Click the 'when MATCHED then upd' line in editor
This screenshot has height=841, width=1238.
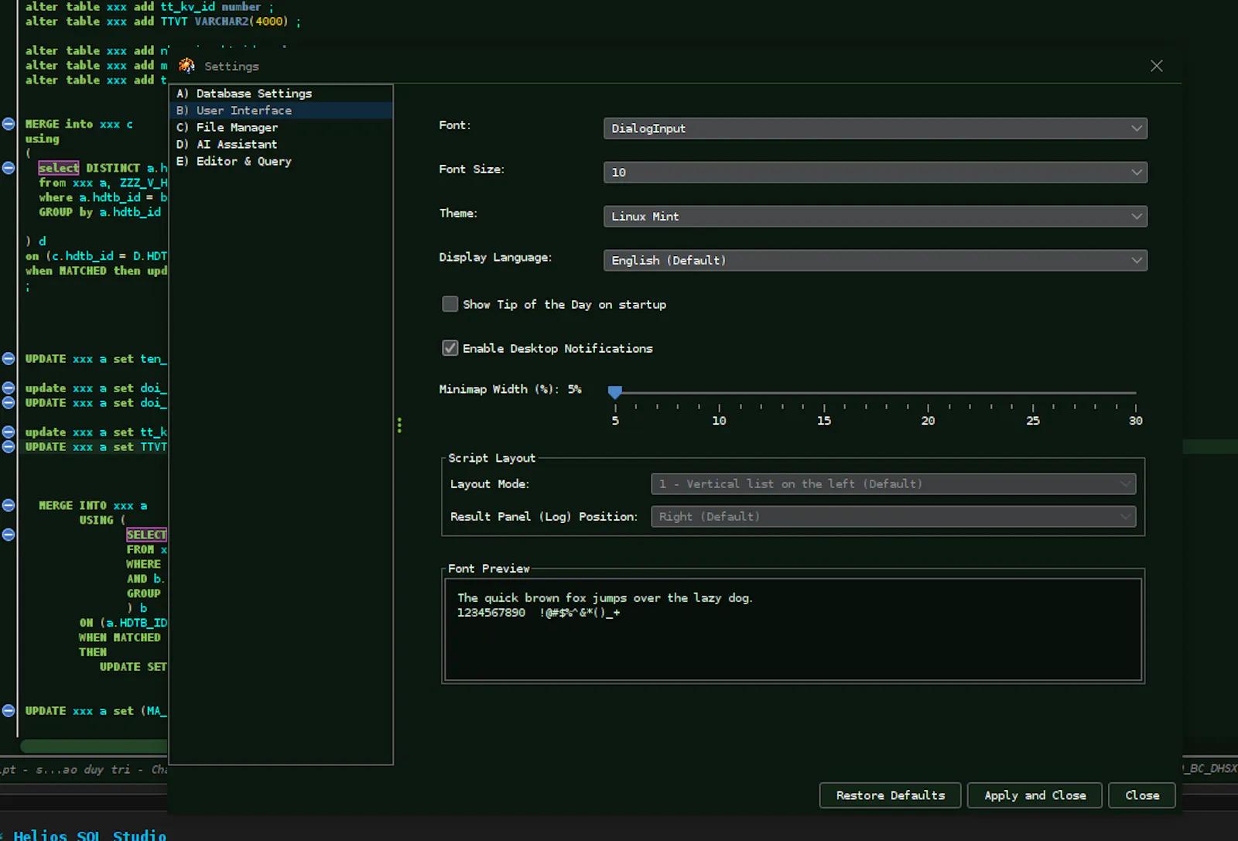[96, 271]
